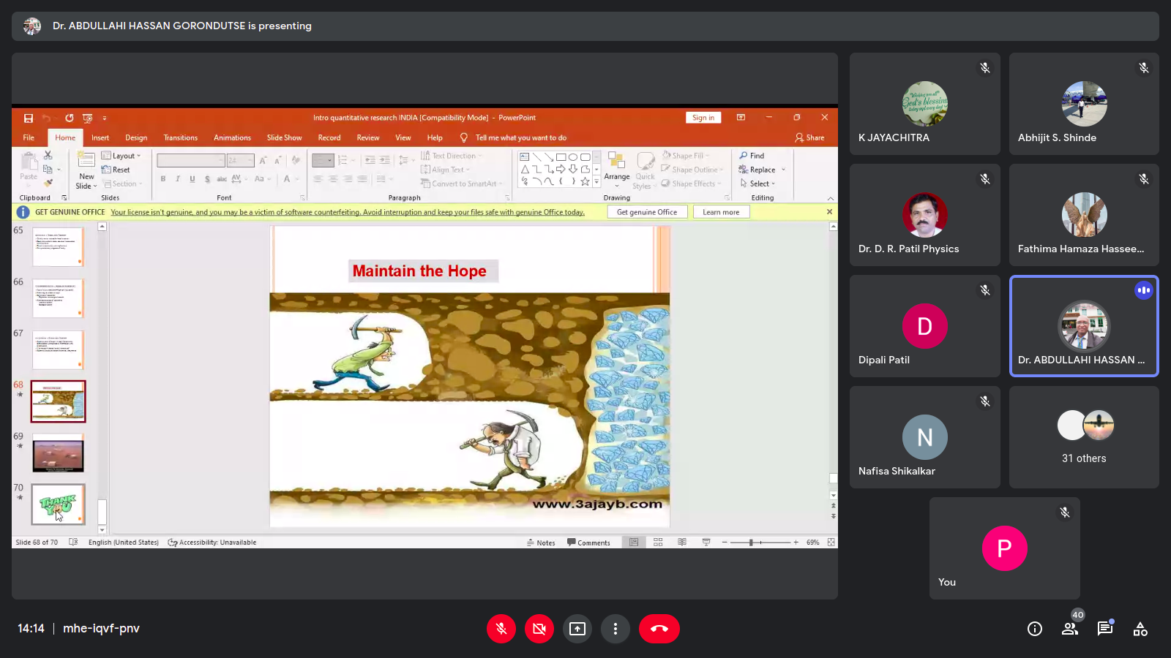
Task: Open the Review tab
Action: [x=368, y=137]
